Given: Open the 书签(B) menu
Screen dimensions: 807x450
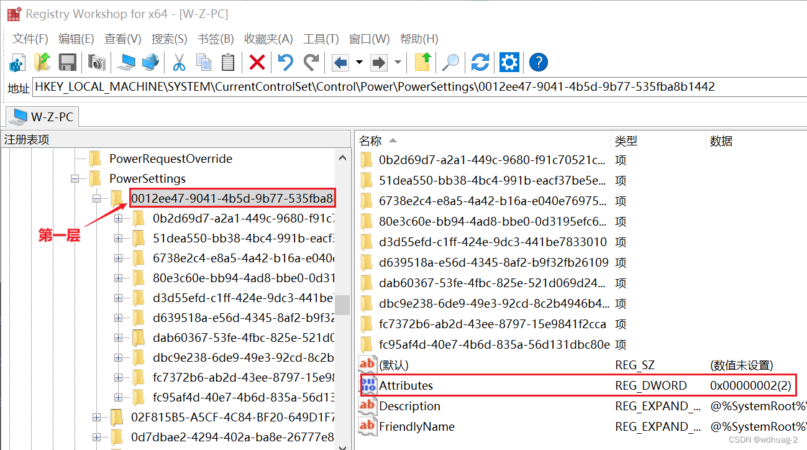Looking at the screenshot, I should [x=216, y=39].
